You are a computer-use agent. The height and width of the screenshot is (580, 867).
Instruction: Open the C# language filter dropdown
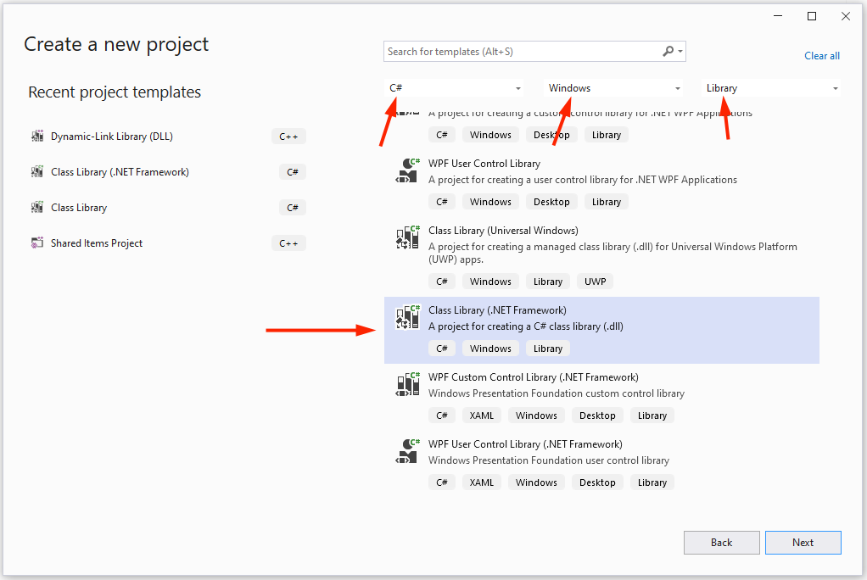[x=455, y=88]
